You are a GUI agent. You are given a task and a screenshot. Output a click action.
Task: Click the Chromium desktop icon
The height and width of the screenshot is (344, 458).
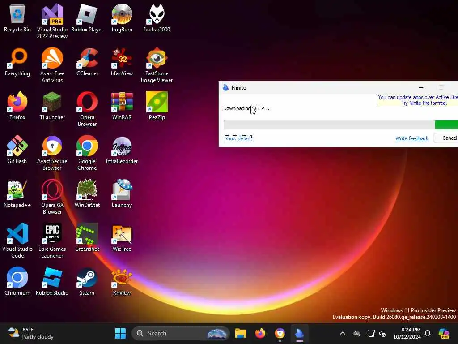pyautogui.click(x=17, y=281)
